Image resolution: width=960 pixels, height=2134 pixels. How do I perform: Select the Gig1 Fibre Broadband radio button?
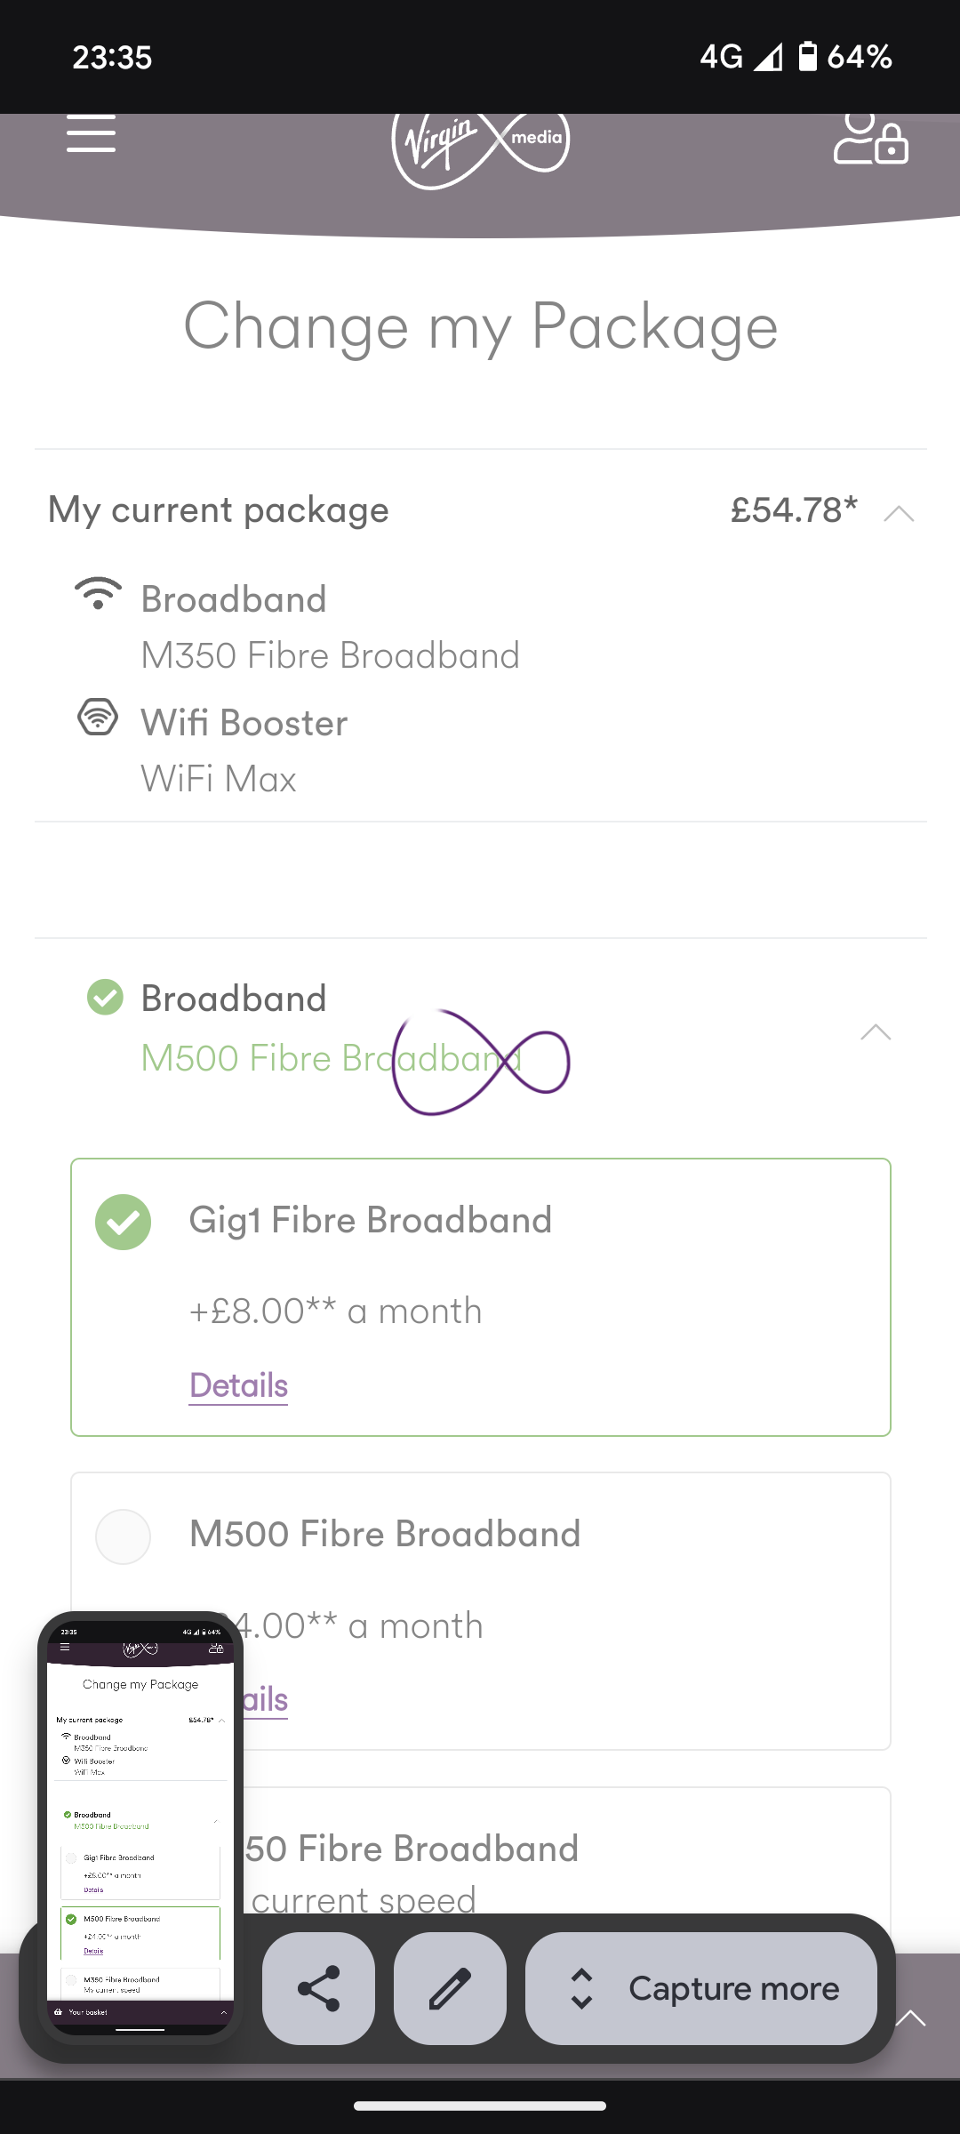124,1222
